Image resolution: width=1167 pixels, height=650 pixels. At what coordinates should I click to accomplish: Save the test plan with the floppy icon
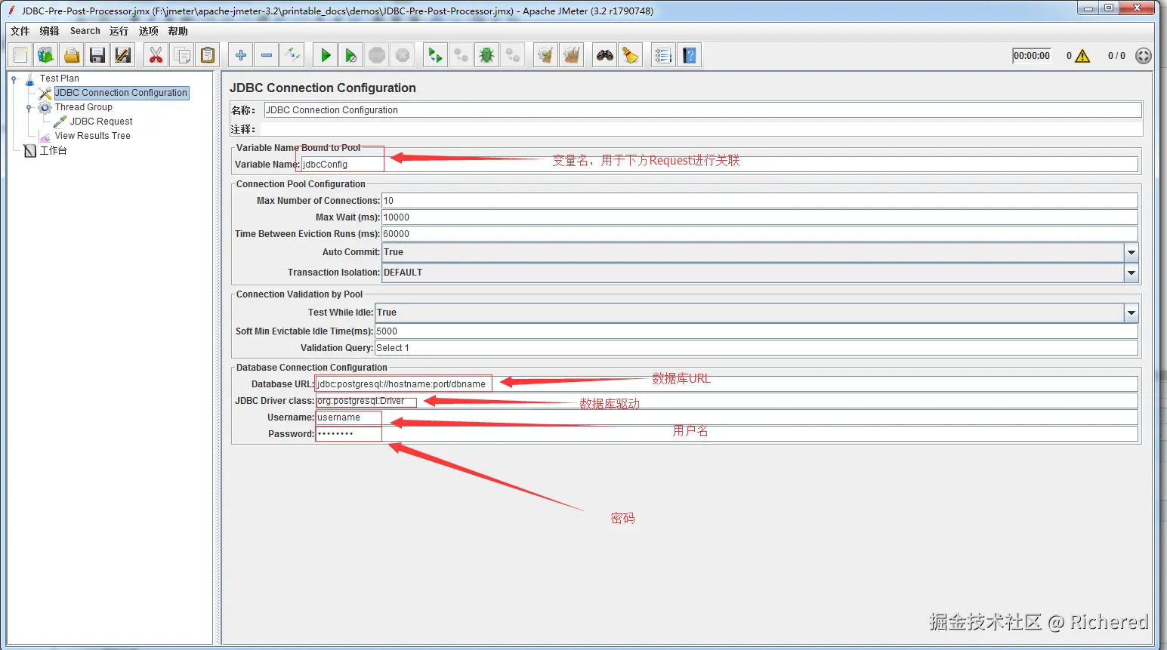97,55
